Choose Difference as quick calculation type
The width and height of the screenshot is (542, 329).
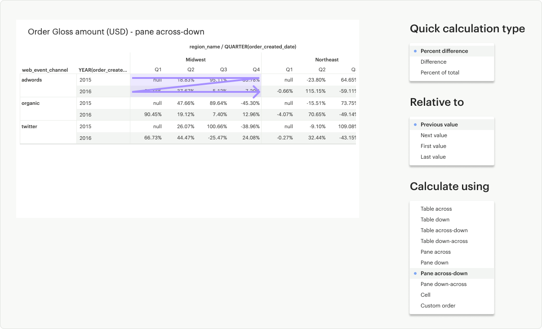(x=433, y=62)
